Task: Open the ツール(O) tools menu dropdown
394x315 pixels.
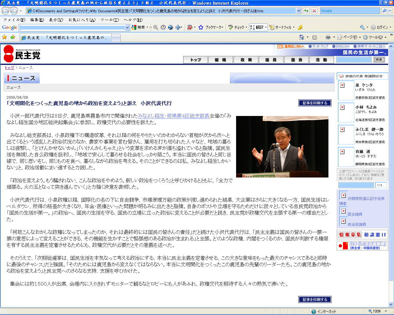Action: [375, 37]
